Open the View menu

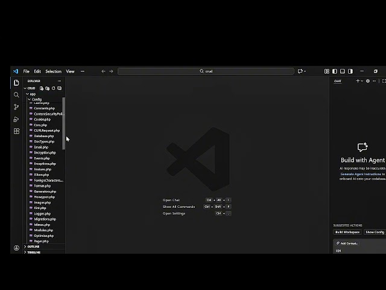point(70,71)
